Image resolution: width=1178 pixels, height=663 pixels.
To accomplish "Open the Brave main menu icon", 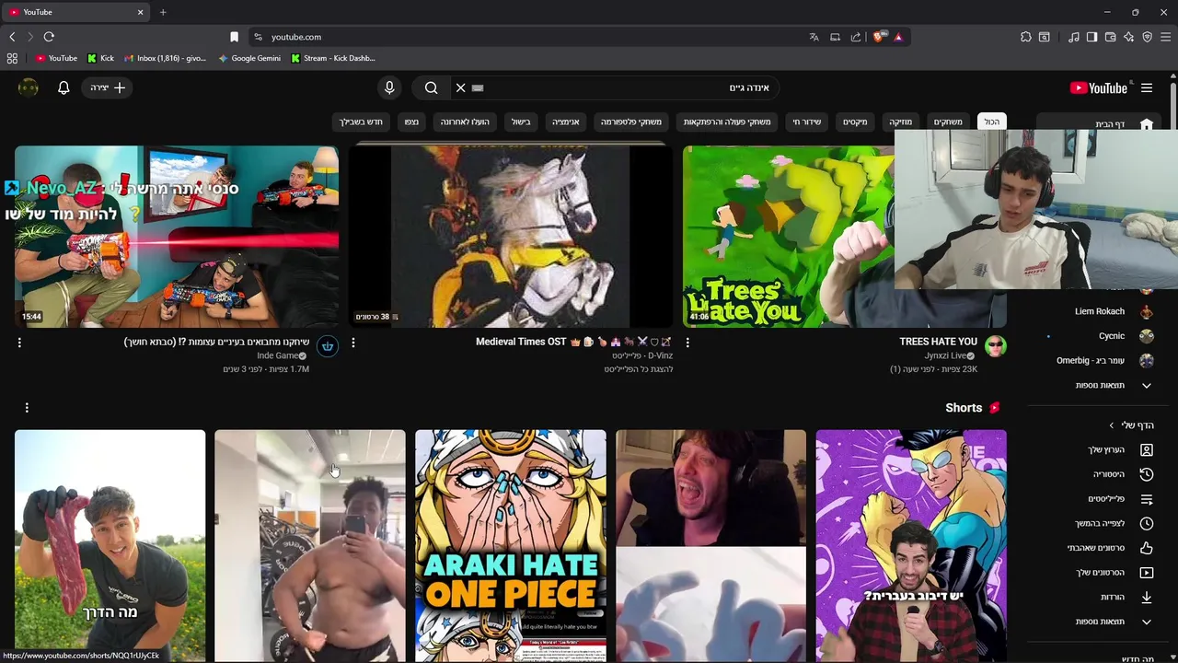I will point(1166,37).
